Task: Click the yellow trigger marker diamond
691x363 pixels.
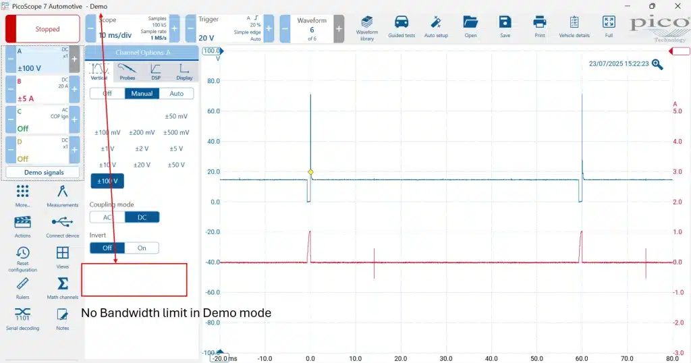Action: 310,172
